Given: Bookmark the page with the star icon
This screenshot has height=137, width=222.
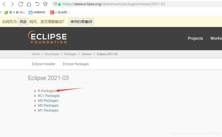Looking at the screenshot, I should click(45, 4).
